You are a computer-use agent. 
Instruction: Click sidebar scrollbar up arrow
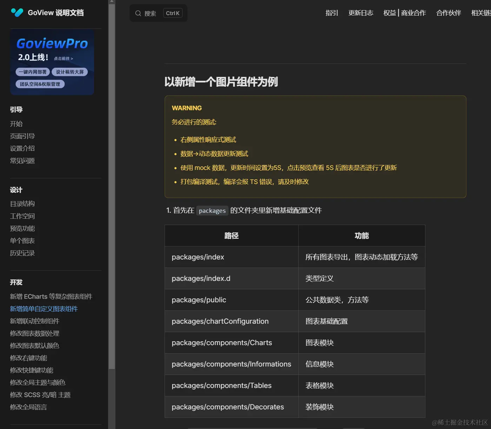112,1
